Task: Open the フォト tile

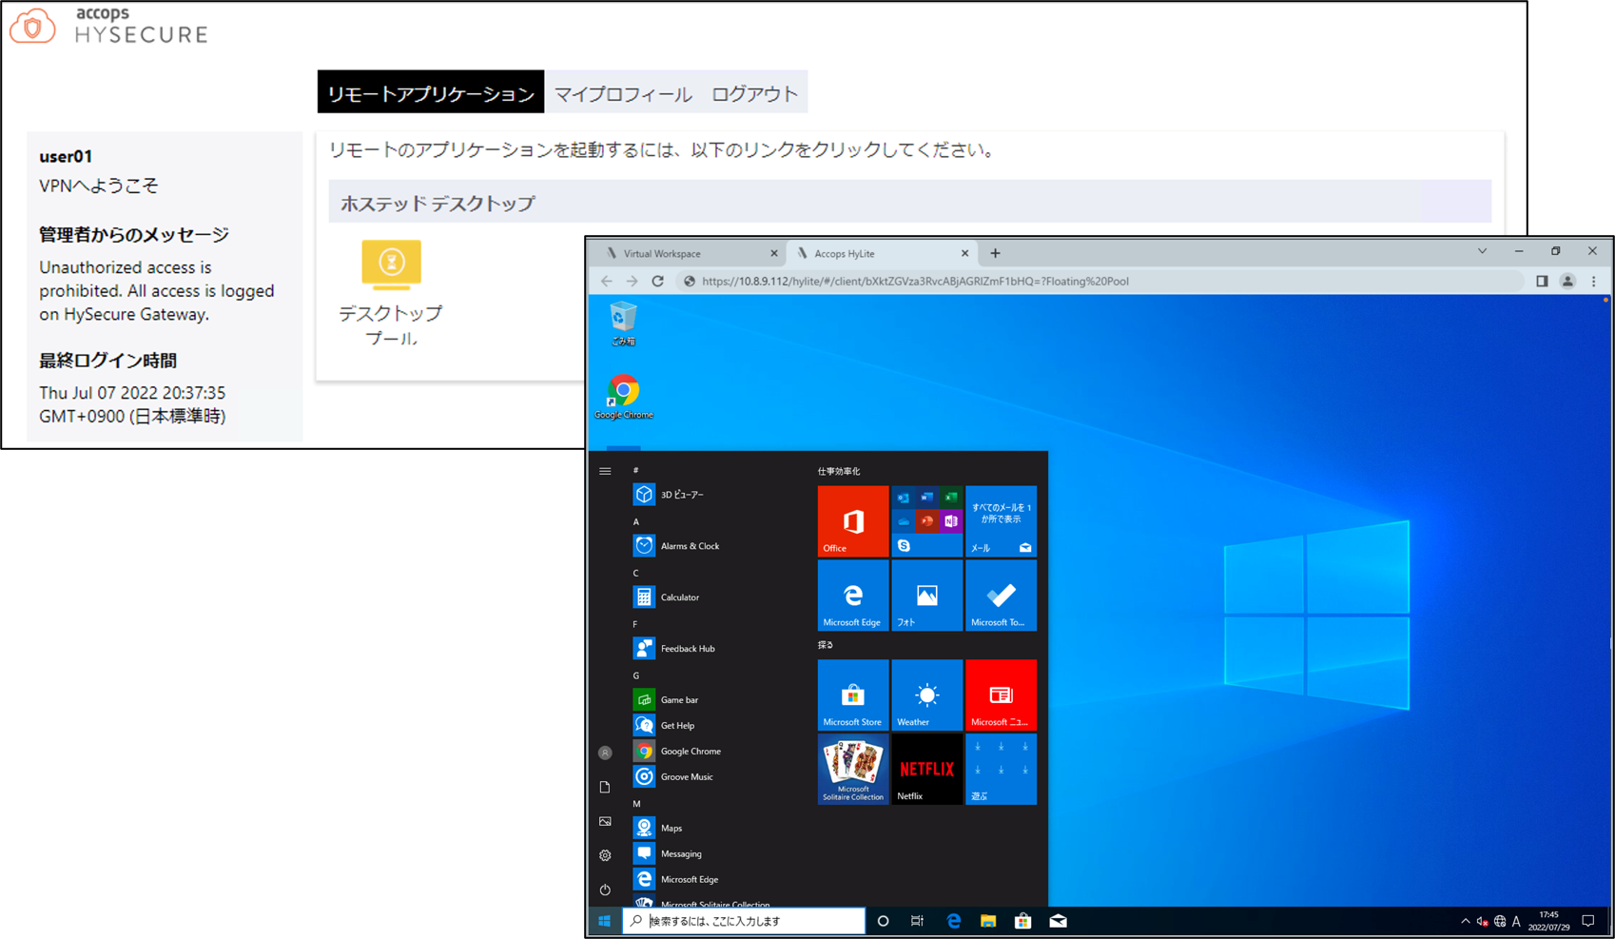Action: (927, 596)
